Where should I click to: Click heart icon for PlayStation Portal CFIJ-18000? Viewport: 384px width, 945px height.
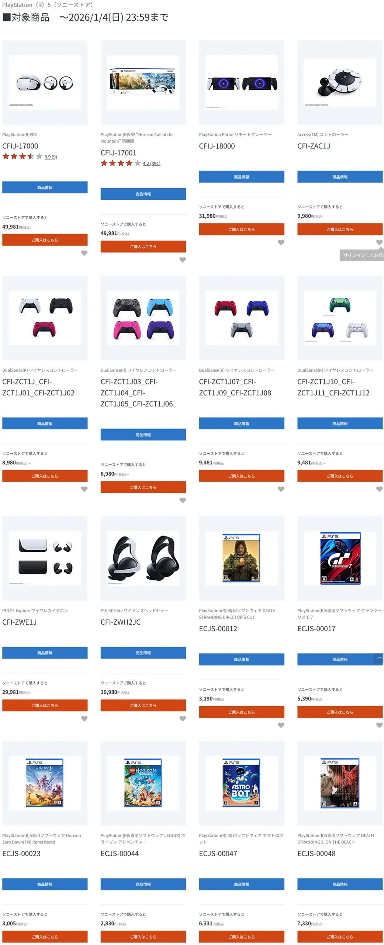point(281,242)
